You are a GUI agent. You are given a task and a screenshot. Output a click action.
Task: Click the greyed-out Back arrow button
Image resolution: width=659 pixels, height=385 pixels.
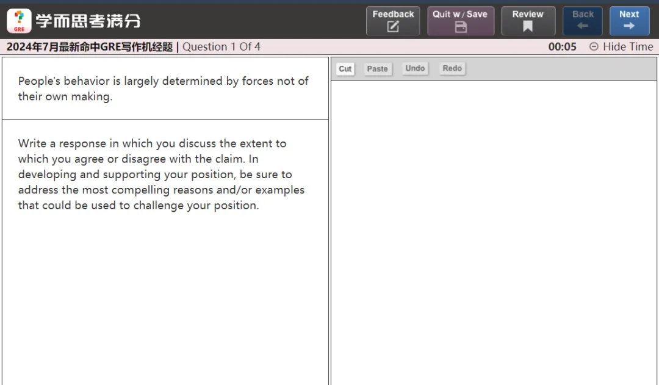tap(582, 21)
